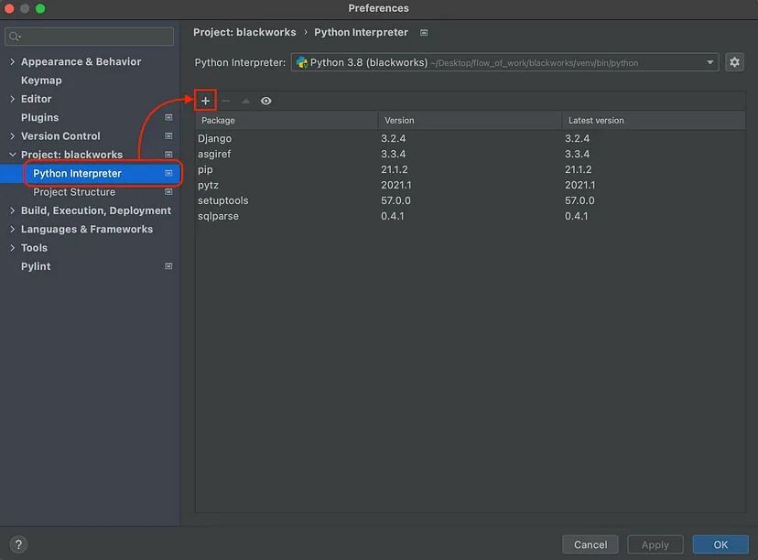Image resolution: width=758 pixels, height=560 pixels.
Task: Click the green maximize window button
Action: (x=40, y=8)
